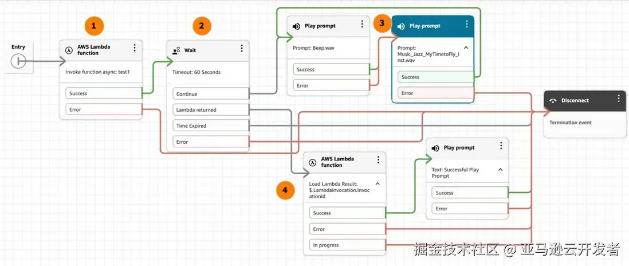Click 'Text: Successful Play Prompt' text

point(455,173)
